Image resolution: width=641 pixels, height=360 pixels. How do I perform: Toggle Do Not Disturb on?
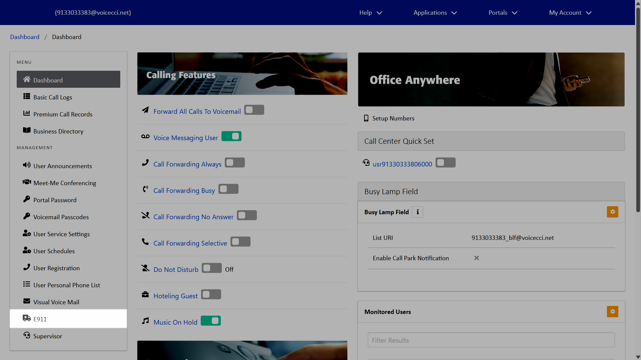[x=211, y=268]
